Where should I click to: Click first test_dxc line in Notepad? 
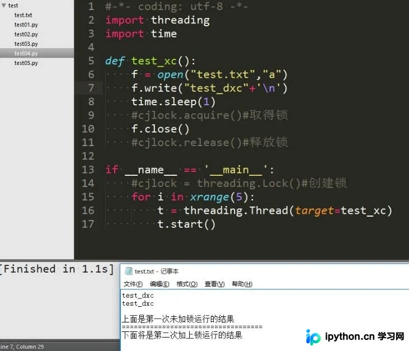[138, 296]
